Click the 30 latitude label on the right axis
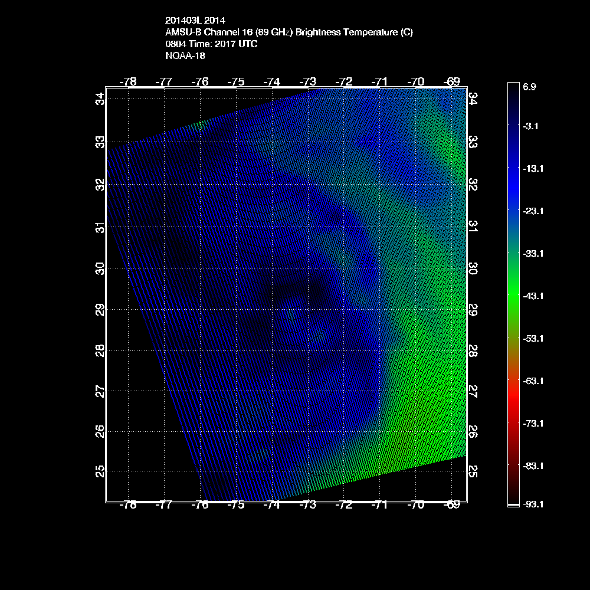Screen dimensions: 590x590 click(x=473, y=268)
